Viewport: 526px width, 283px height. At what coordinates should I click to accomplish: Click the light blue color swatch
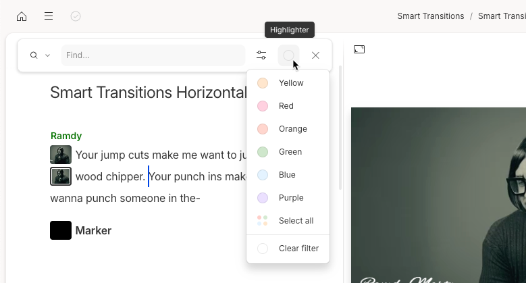(x=263, y=175)
